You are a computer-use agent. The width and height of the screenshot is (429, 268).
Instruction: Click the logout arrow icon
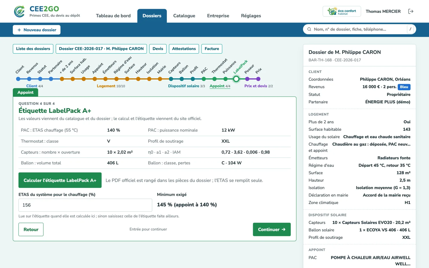point(411,11)
